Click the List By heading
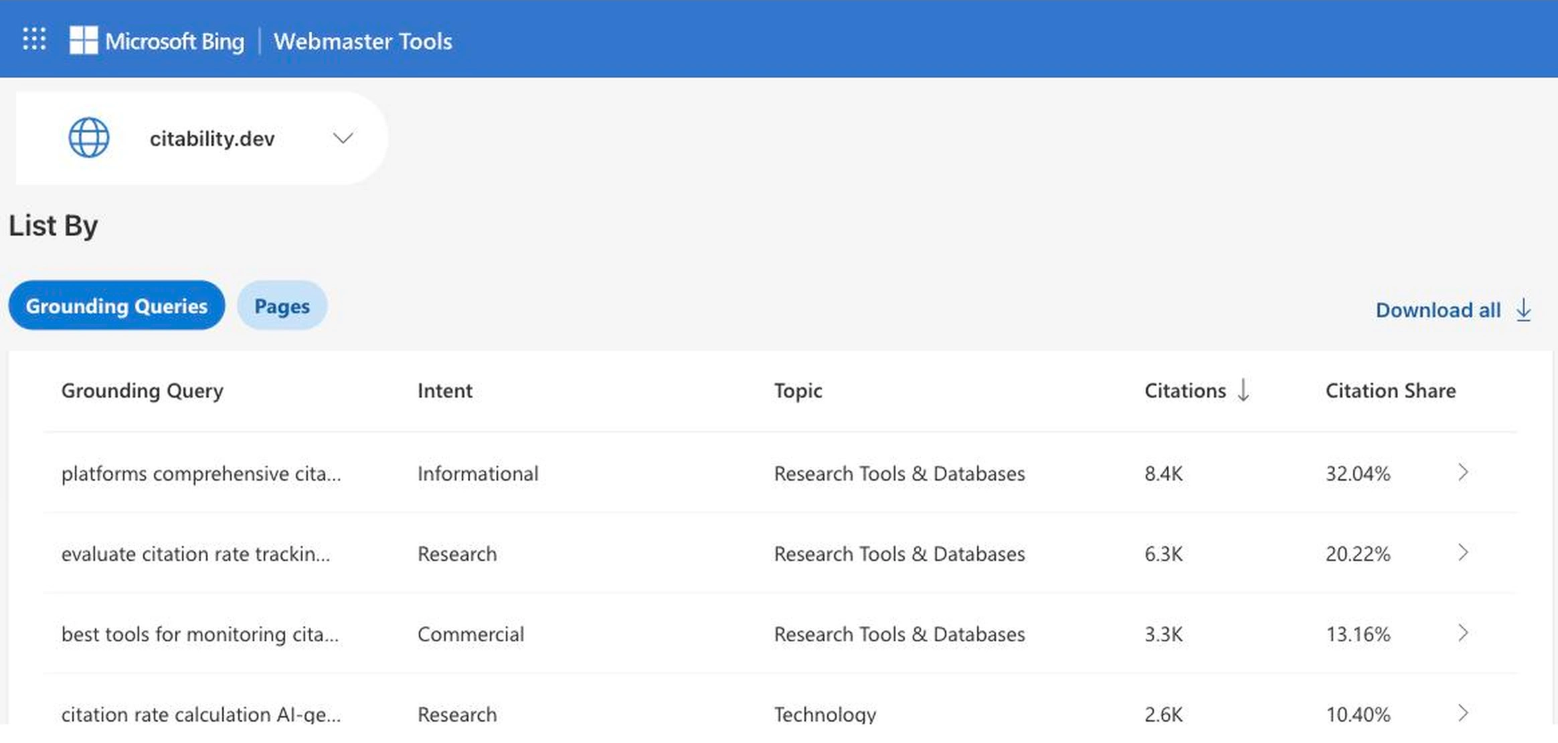Viewport: 1558px width, 743px height. [54, 226]
